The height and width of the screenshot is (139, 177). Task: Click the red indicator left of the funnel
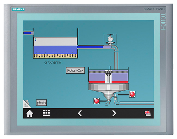point(97,101)
